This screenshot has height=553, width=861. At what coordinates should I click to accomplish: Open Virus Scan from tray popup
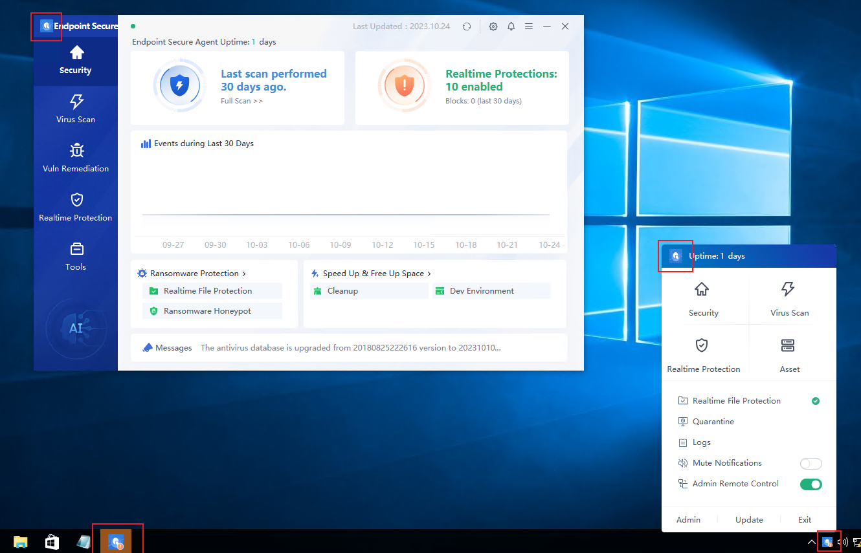coord(788,298)
